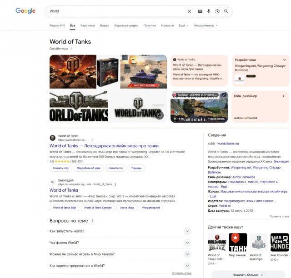The height and width of the screenshot is (278, 291).
Task: Click the Песта Игры chip
Action: pyautogui.click(x=127, y=208)
